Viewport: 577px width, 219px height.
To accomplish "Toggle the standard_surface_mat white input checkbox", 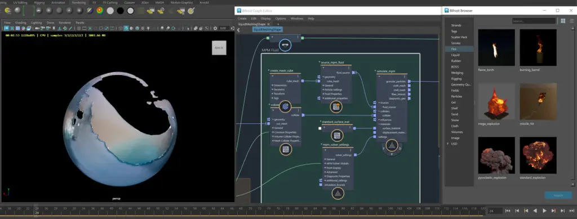I will click(320, 128).
